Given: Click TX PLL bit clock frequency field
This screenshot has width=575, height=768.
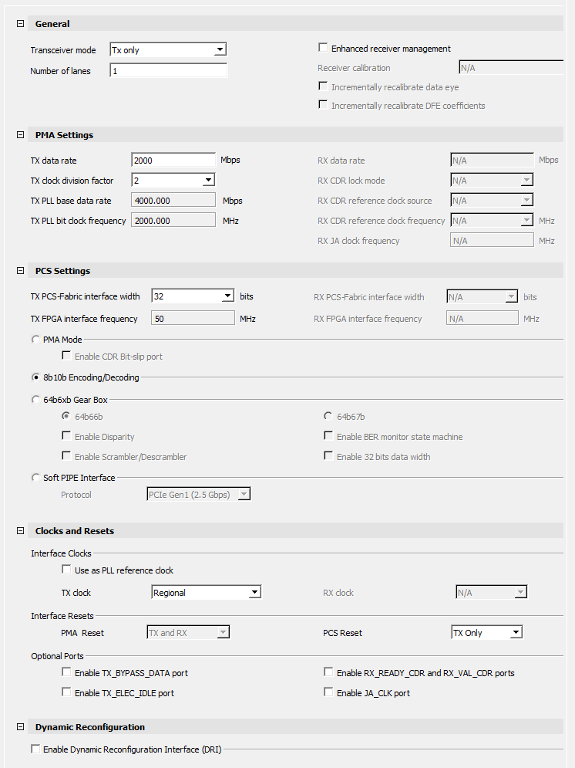Looking at the screenshot, I should tap(173, 221).
